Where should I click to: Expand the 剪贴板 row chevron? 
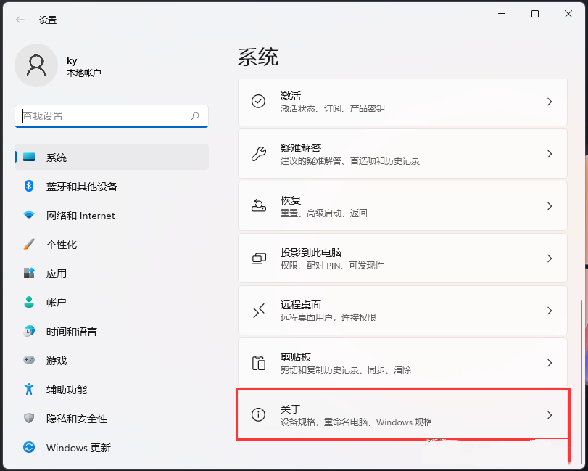(x=550, y=363)
